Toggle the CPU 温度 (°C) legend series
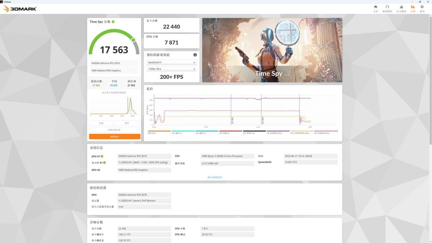 pos(183,132)
